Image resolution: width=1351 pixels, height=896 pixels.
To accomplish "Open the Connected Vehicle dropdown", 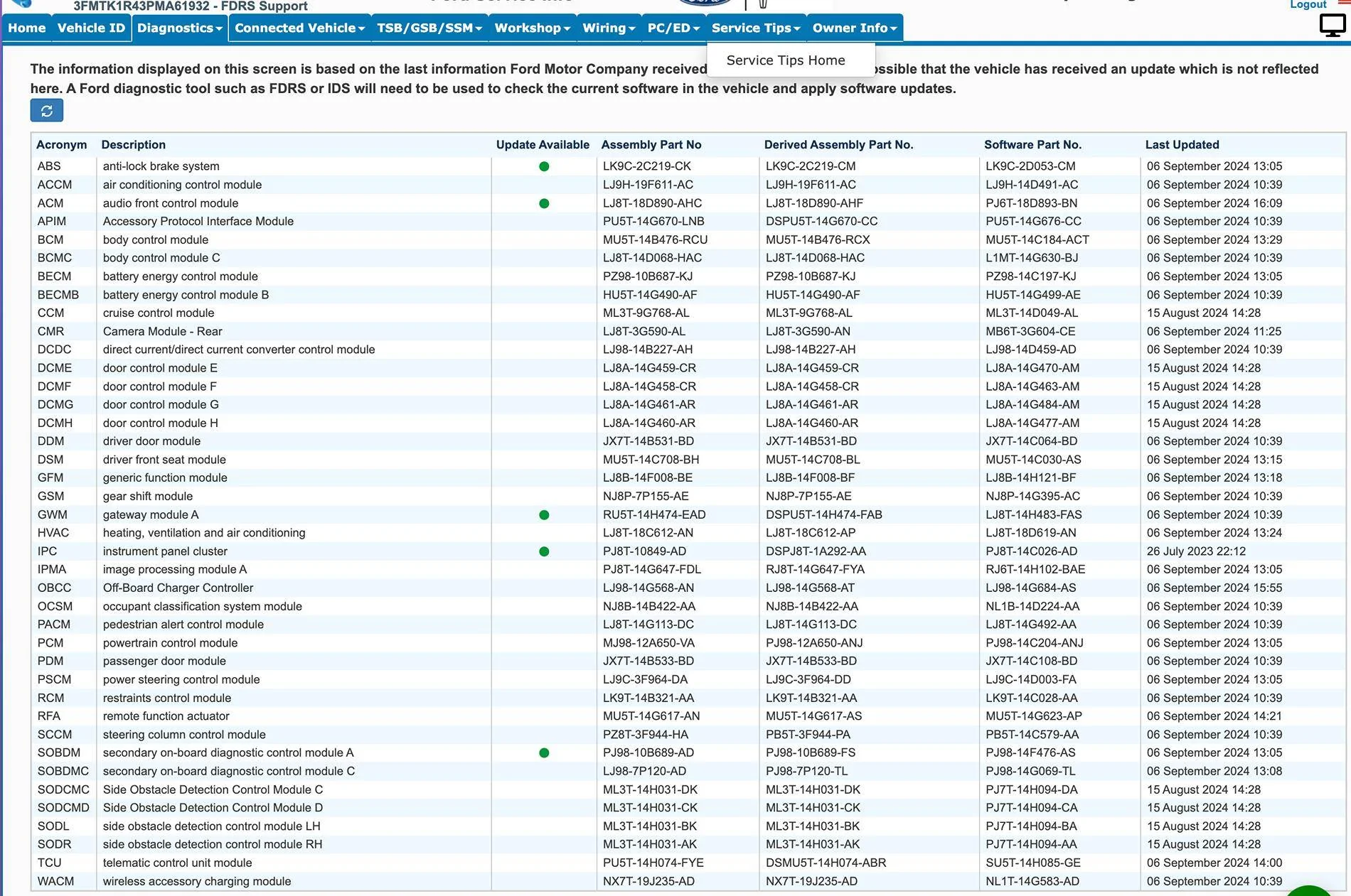I will tap(299, 28).
